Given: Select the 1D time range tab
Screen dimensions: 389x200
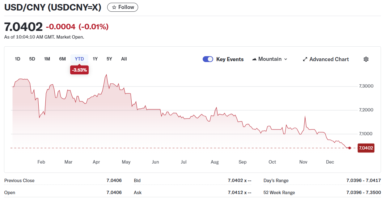Looking at the screenshot, I should (18, 59).
